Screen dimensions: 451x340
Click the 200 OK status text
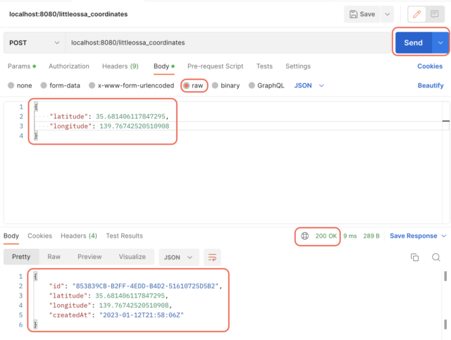[x=326, y=236]
